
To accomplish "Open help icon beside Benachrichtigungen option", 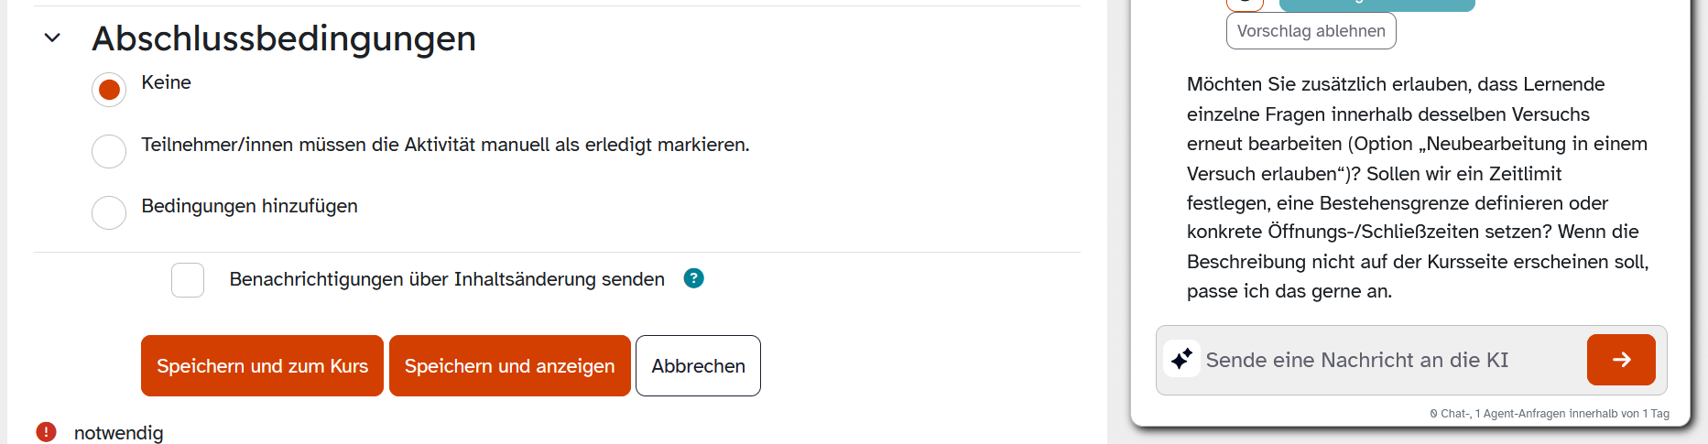I will tap(693, 278).
